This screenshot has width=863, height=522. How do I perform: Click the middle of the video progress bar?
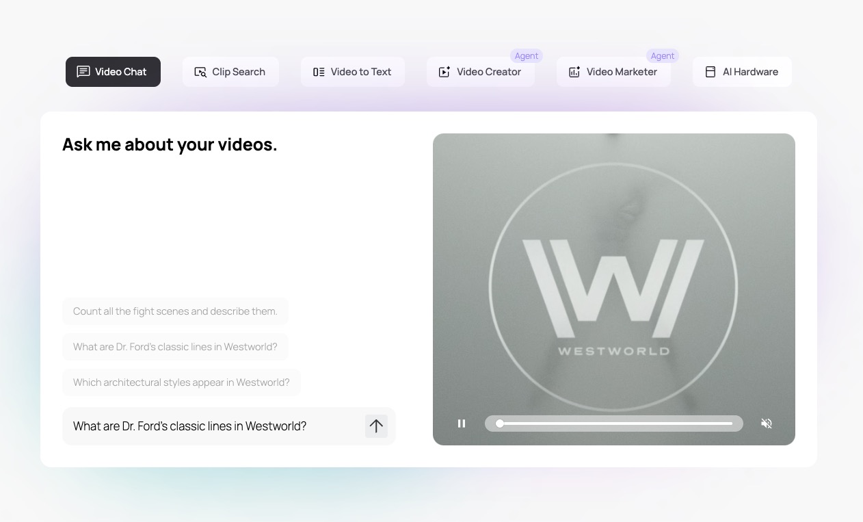pos(615,423)
